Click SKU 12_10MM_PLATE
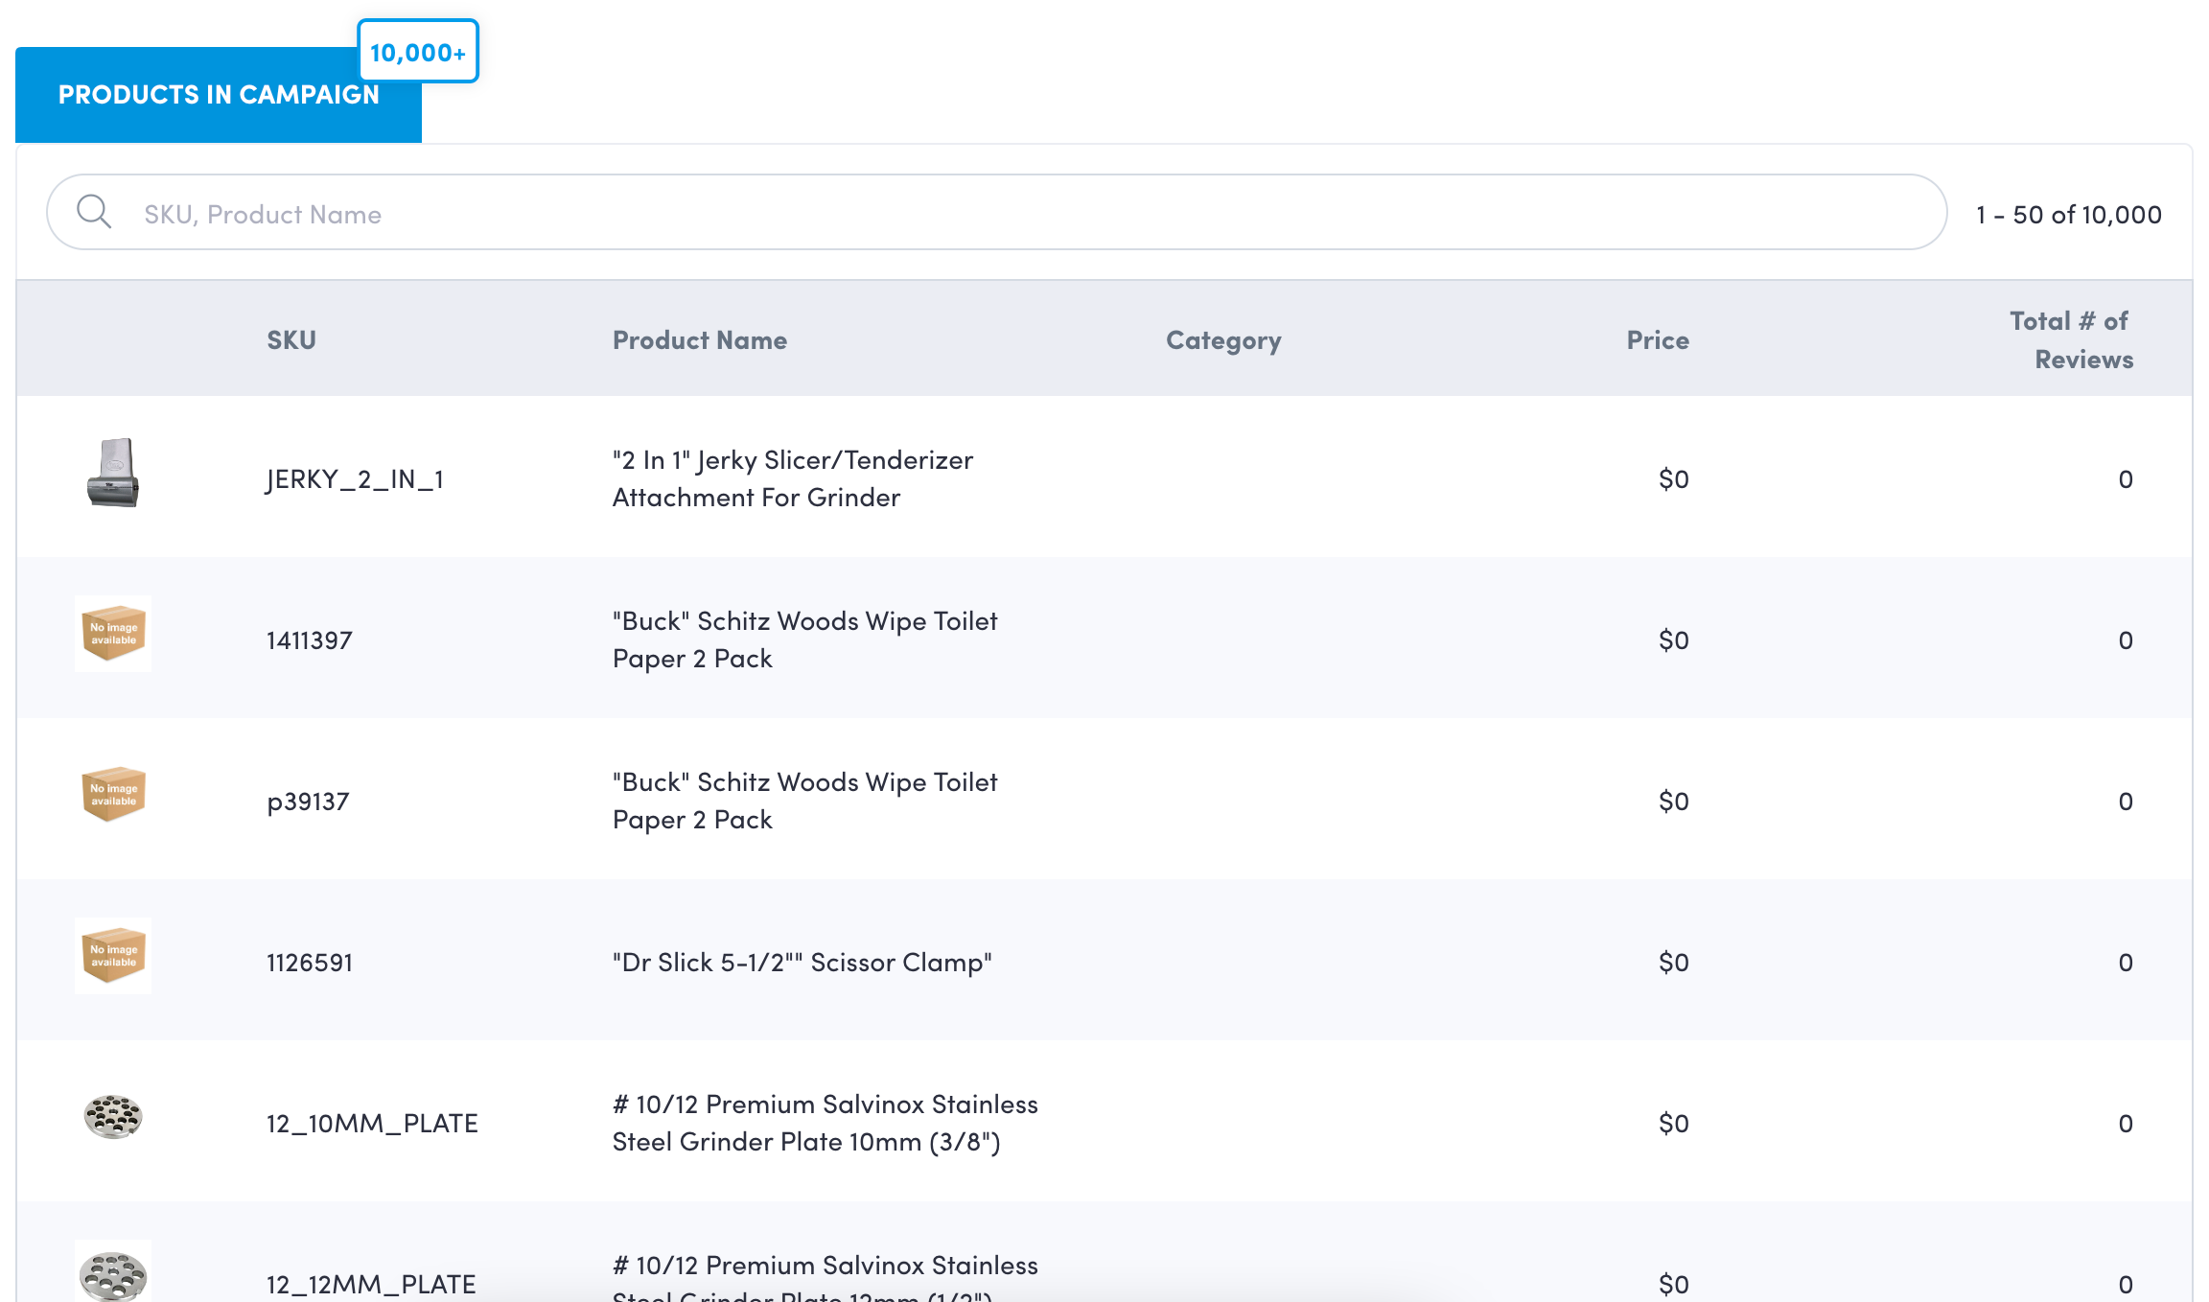2209x1302 pixels. pyautogui.click(x=372, y=1124)
